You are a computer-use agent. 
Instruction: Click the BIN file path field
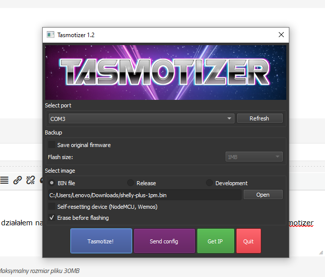(145, 195)
